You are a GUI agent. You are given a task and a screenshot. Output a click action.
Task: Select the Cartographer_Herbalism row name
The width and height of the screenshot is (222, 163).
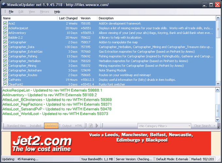point(24,61)
